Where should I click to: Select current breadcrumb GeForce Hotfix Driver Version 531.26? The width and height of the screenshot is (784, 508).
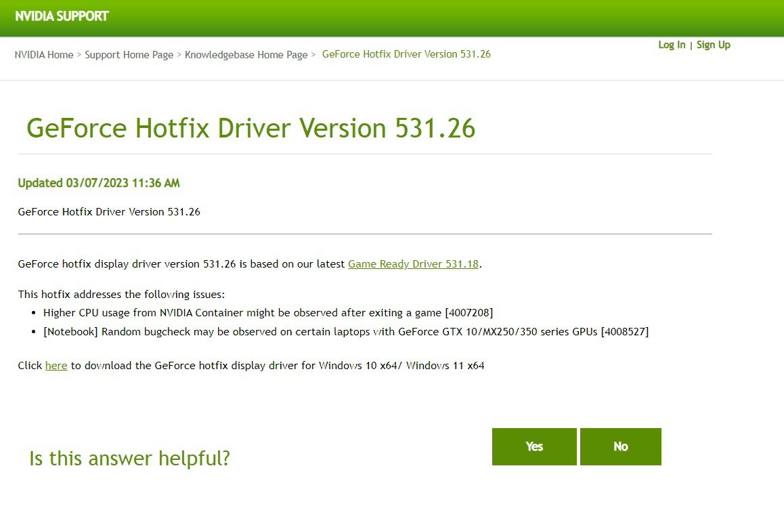[x=406, y=54]
